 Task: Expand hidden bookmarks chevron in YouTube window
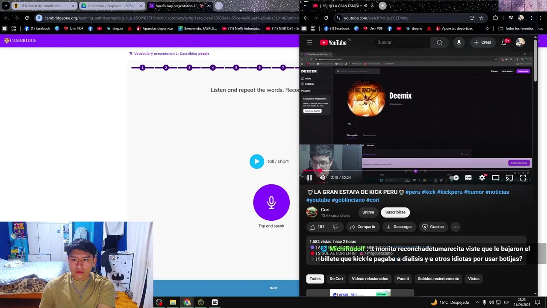pos(487,29)
